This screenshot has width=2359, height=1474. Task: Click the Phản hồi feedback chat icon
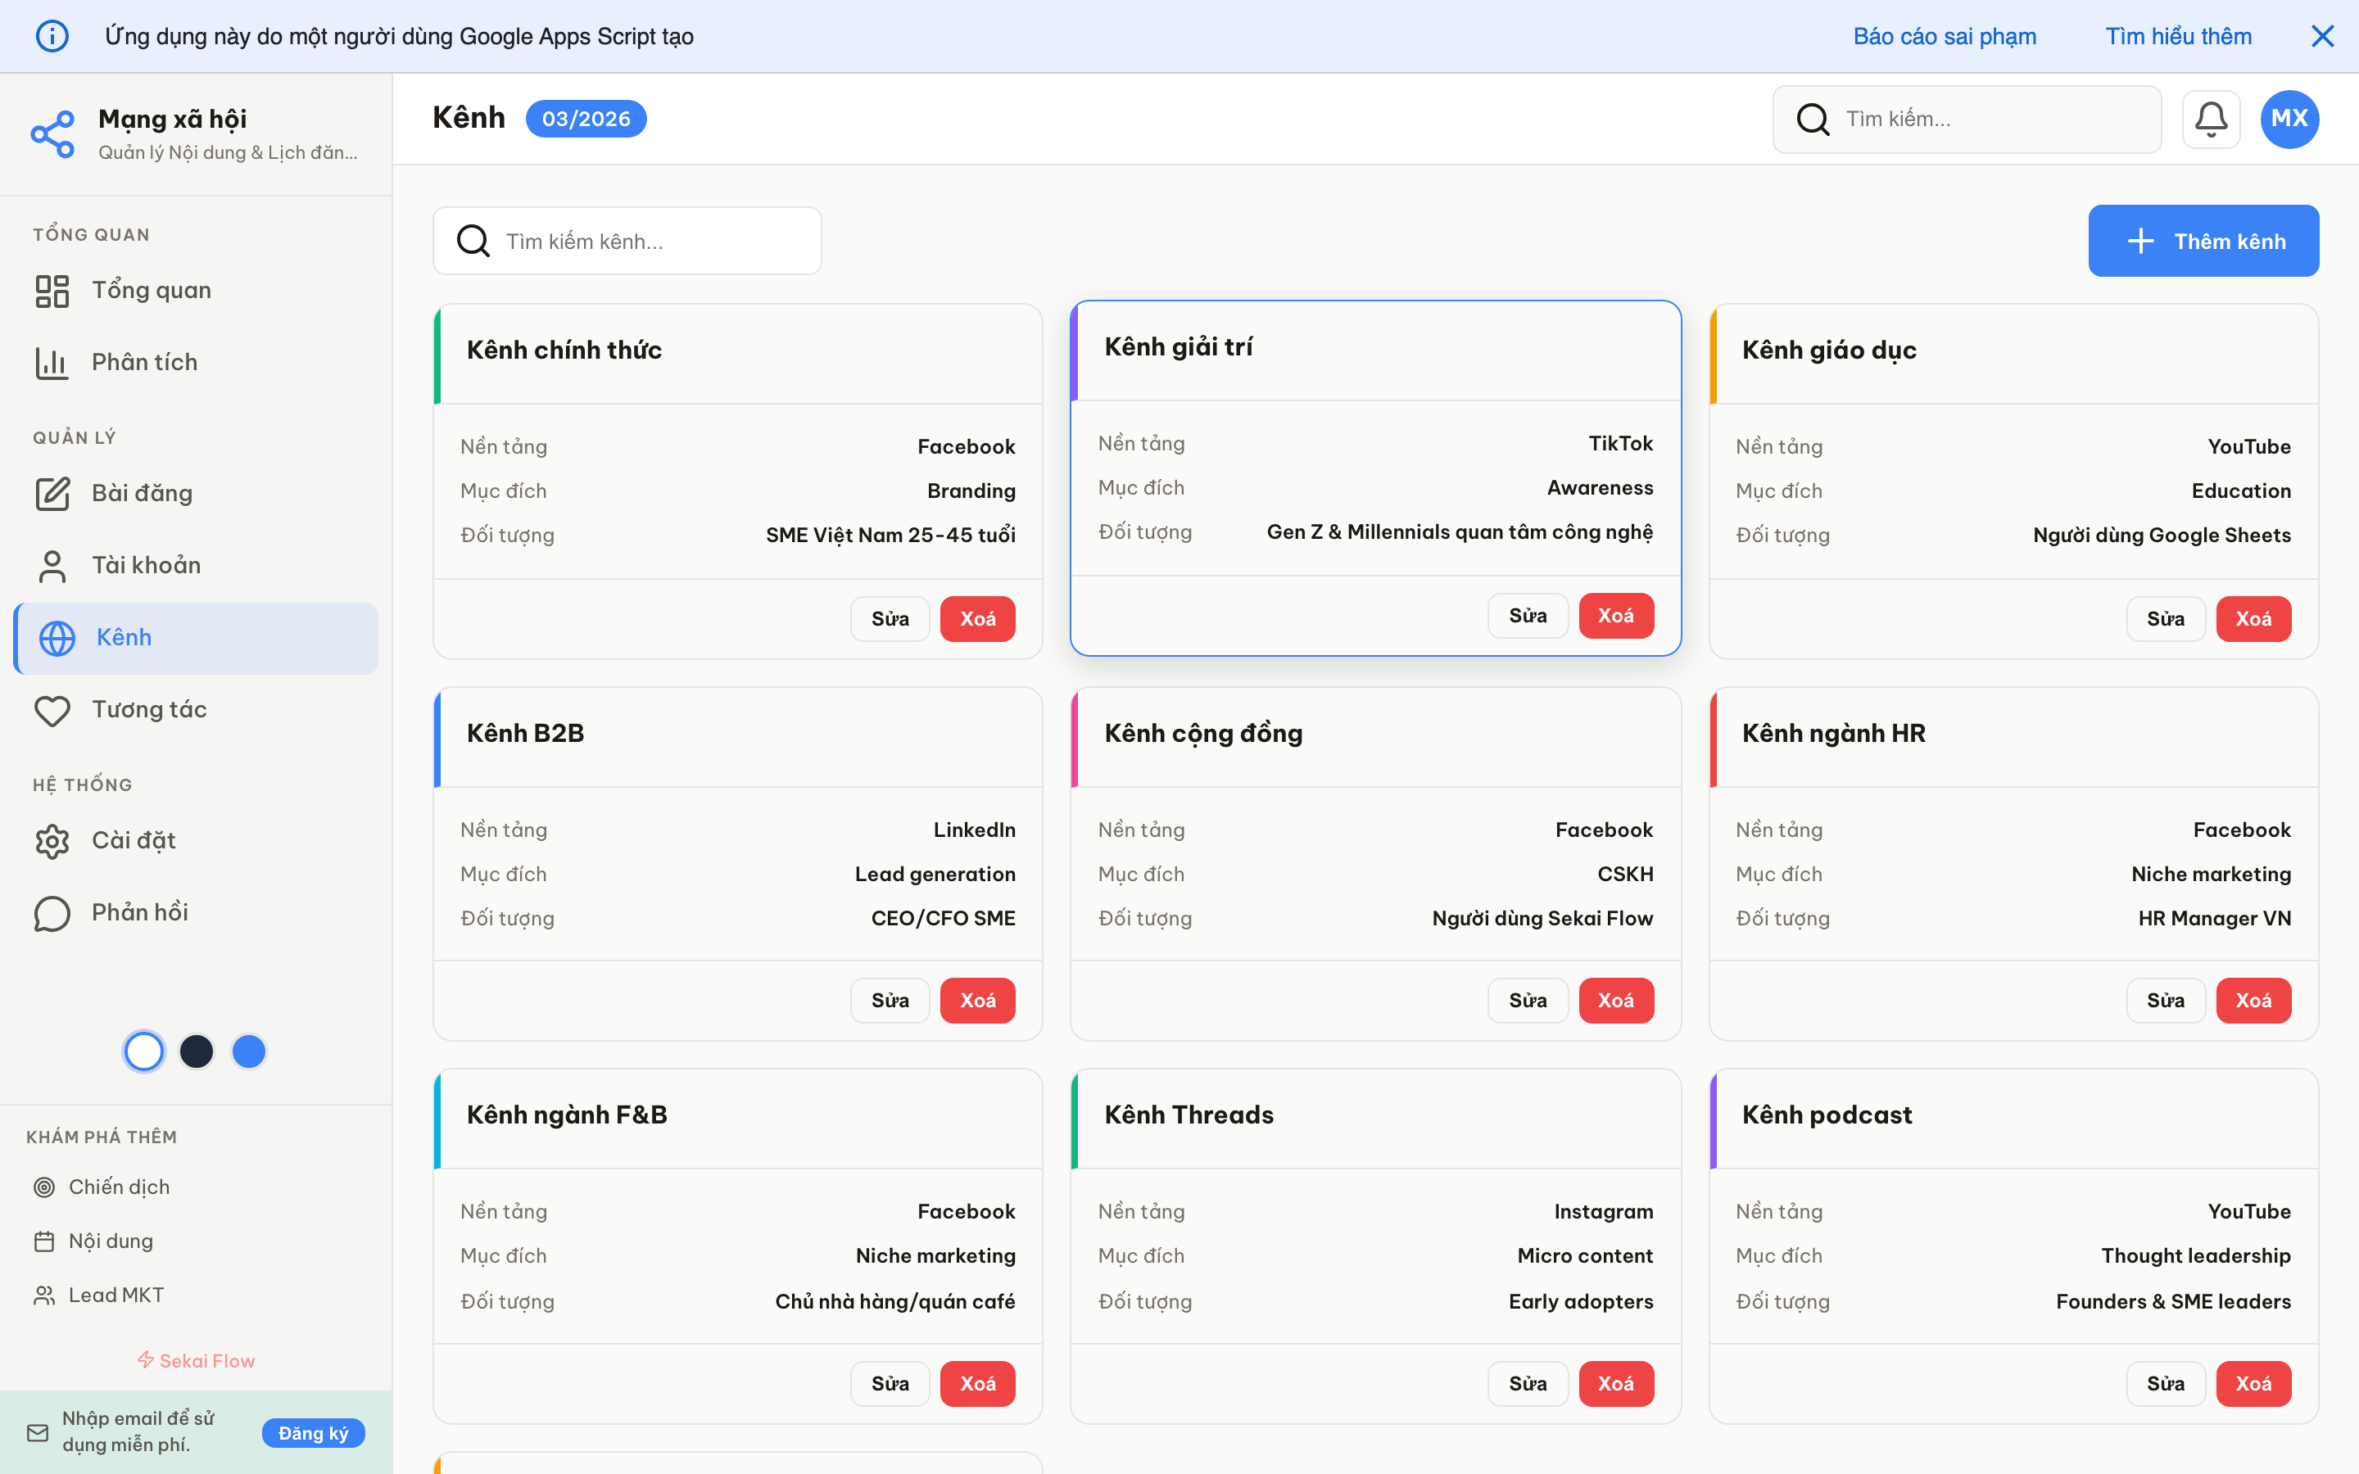point(52,912)
